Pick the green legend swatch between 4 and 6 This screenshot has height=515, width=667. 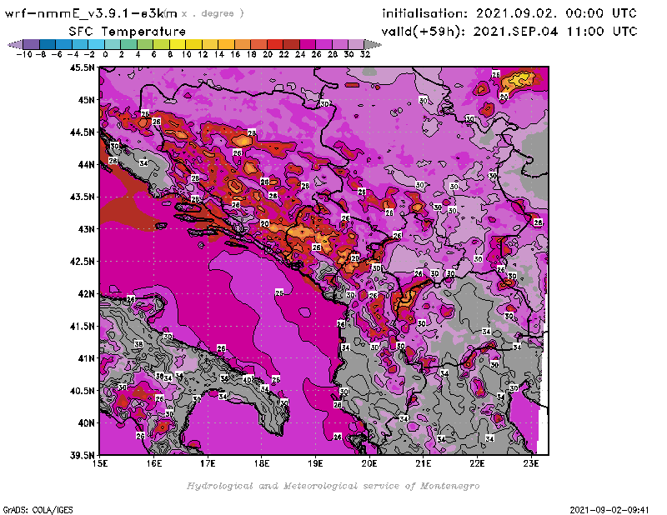(145, 44)
